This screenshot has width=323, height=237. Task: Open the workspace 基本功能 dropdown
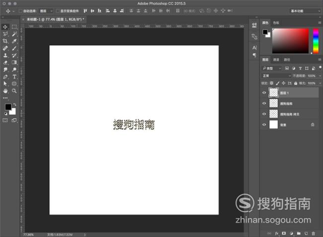305,11
